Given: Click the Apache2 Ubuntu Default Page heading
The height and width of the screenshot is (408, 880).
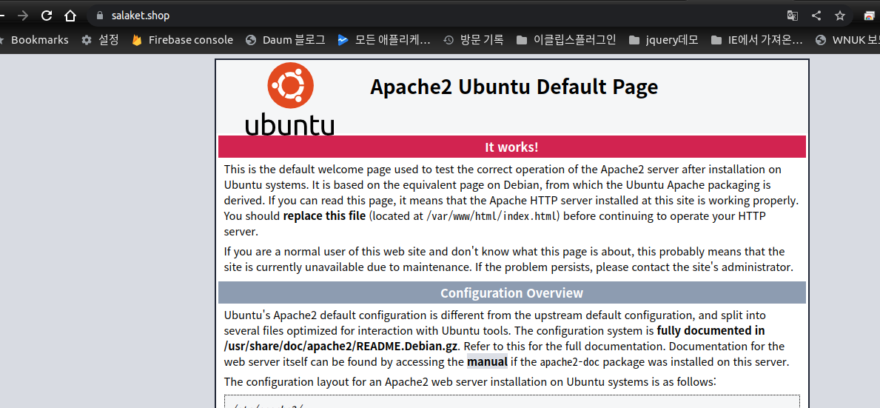Looking at the screenshot, I should [514, 87].
